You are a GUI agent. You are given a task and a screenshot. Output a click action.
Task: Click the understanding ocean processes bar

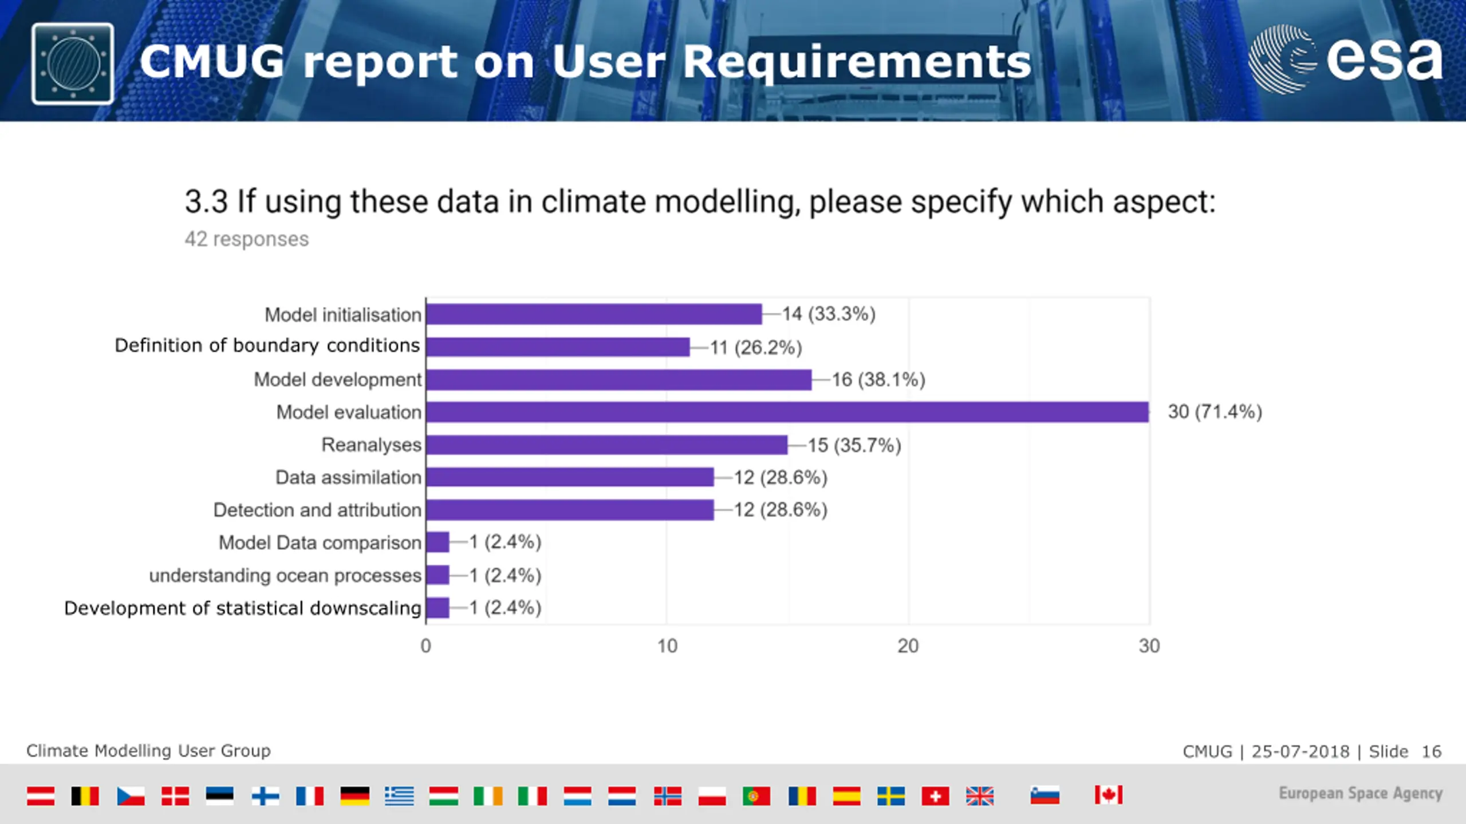pos(438,575)
